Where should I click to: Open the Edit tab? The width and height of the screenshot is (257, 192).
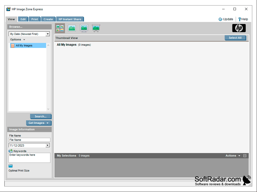tap(23, 19)
